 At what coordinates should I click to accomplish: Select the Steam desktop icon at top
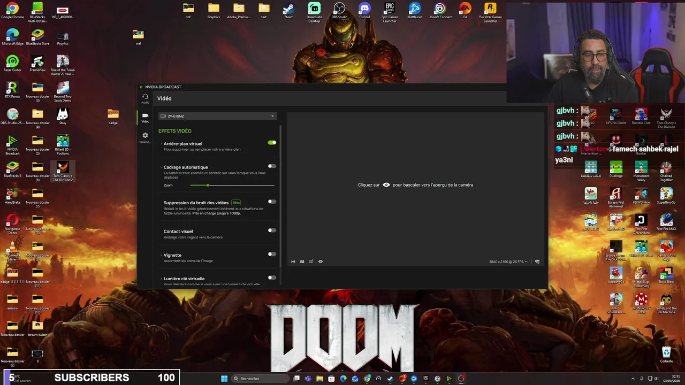coord(289,11)
